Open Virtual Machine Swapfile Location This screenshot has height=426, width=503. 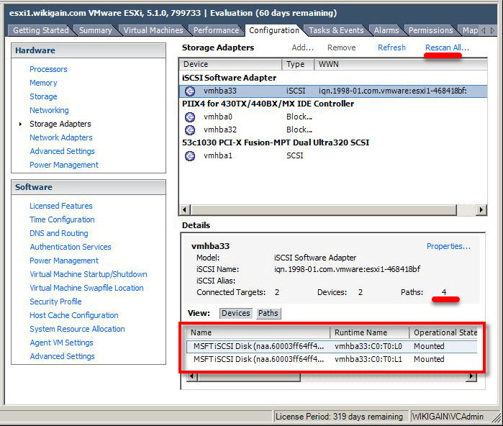click(x=86, y=288)
